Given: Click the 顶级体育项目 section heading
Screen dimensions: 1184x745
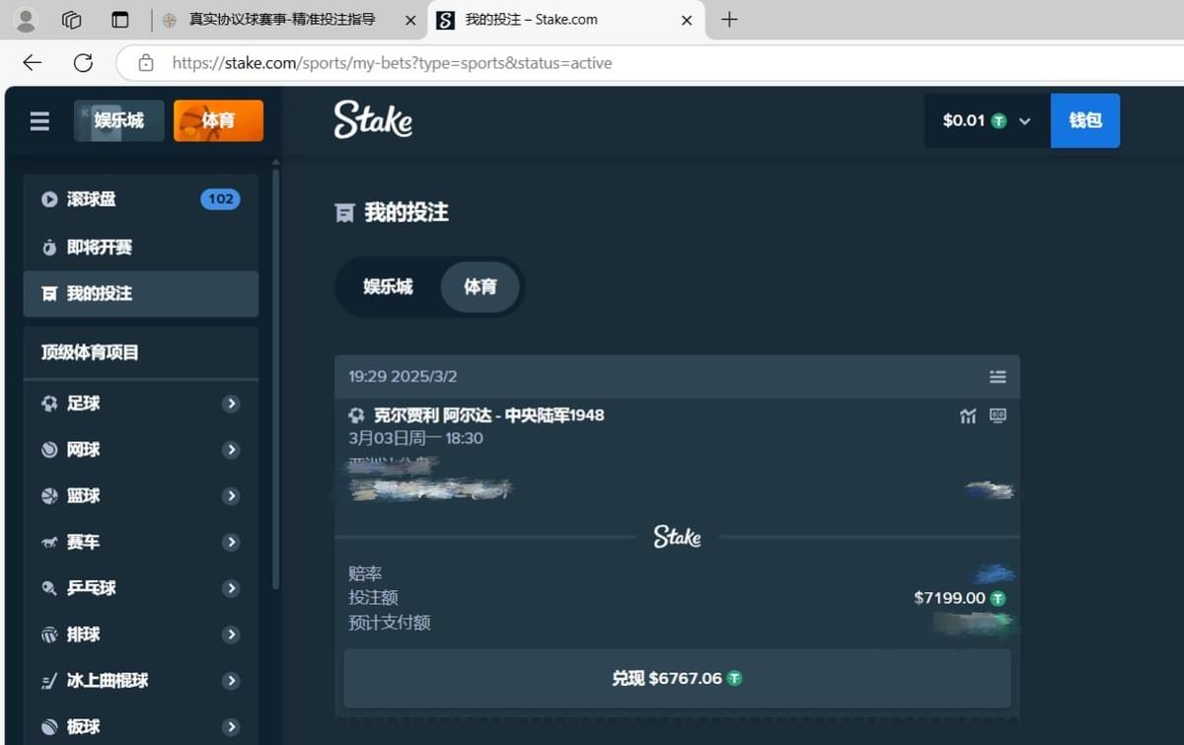Looking at the screenshot, I should coord(90,352).
